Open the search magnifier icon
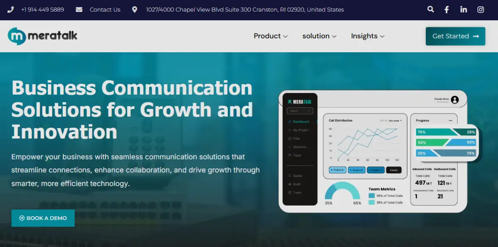This screenshot has width=498, height=247. [431, 9]
